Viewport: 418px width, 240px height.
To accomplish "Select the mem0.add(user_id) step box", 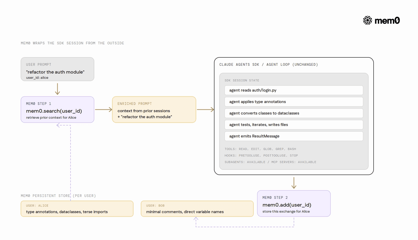I will click(x=294, y=203).
